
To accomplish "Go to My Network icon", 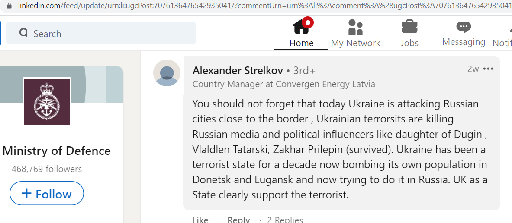I will [355, 27].
